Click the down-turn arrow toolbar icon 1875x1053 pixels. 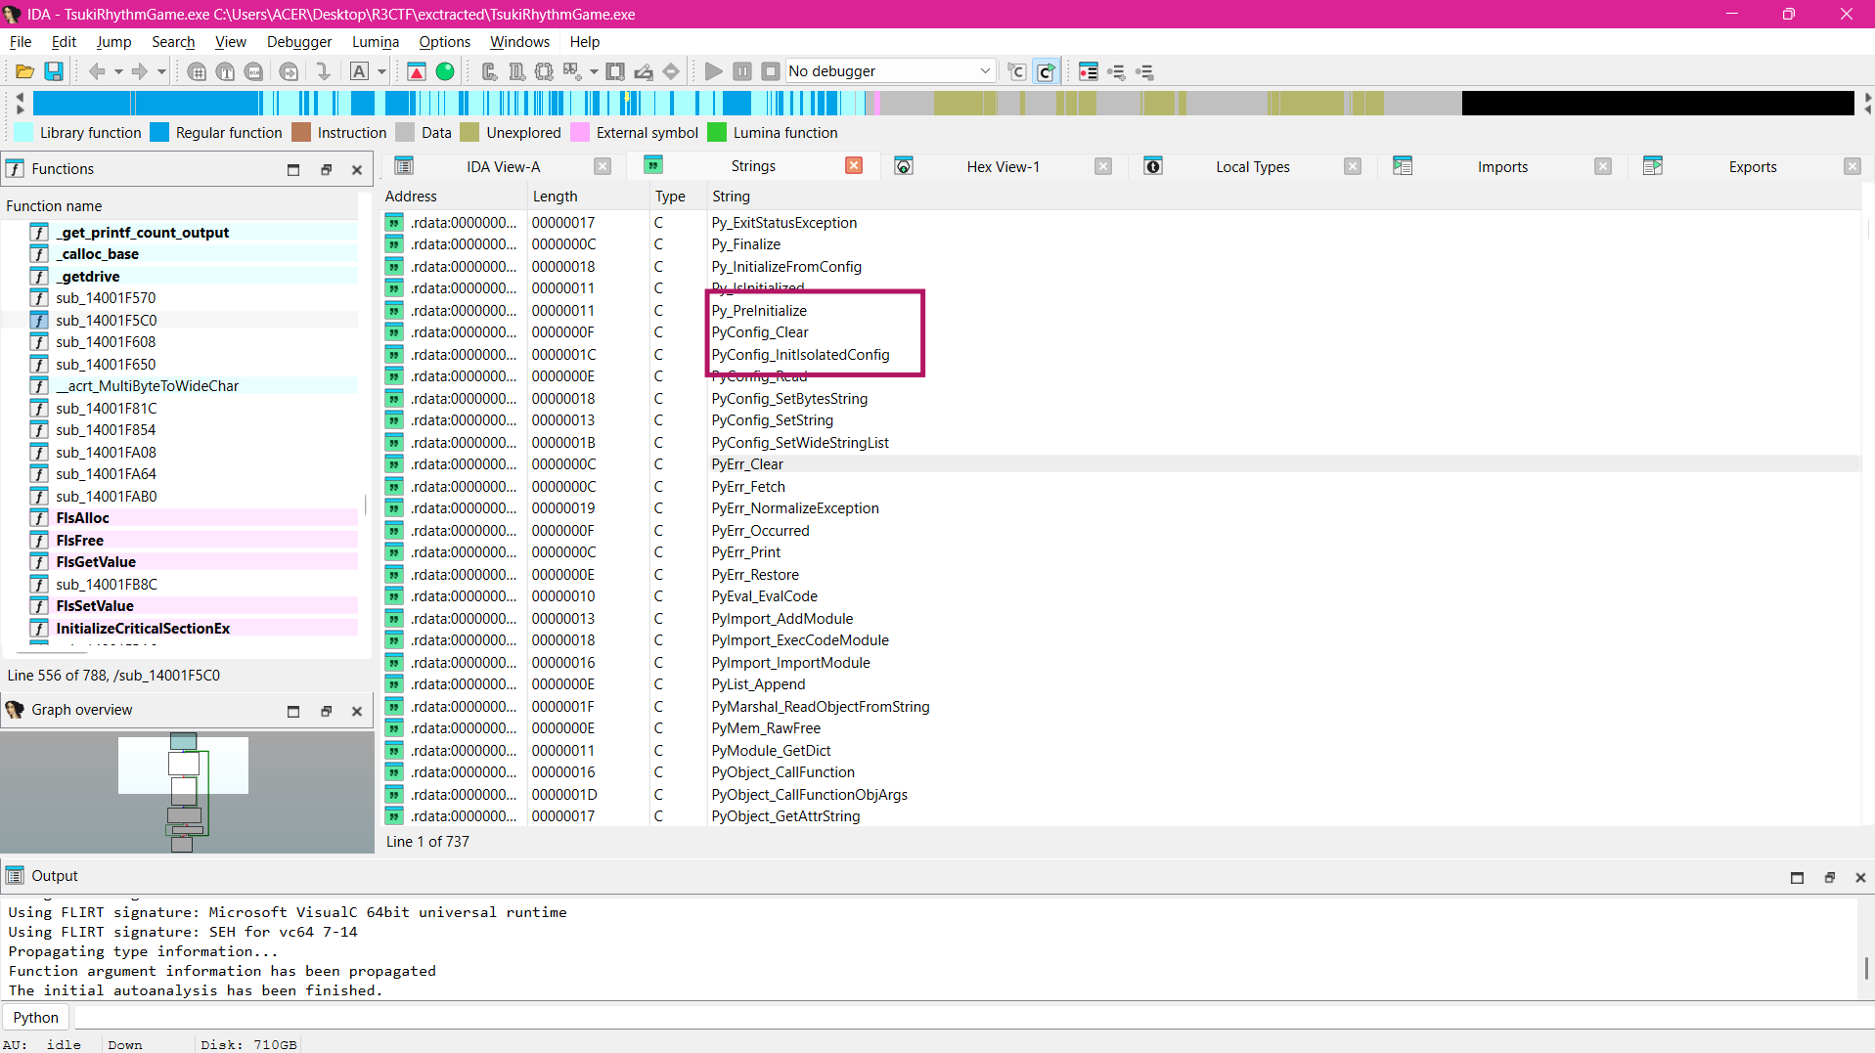click(x=323, y=71)
